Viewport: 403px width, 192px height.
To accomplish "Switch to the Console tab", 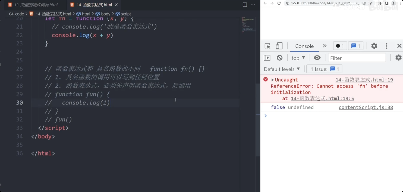I will pos(304,46).
